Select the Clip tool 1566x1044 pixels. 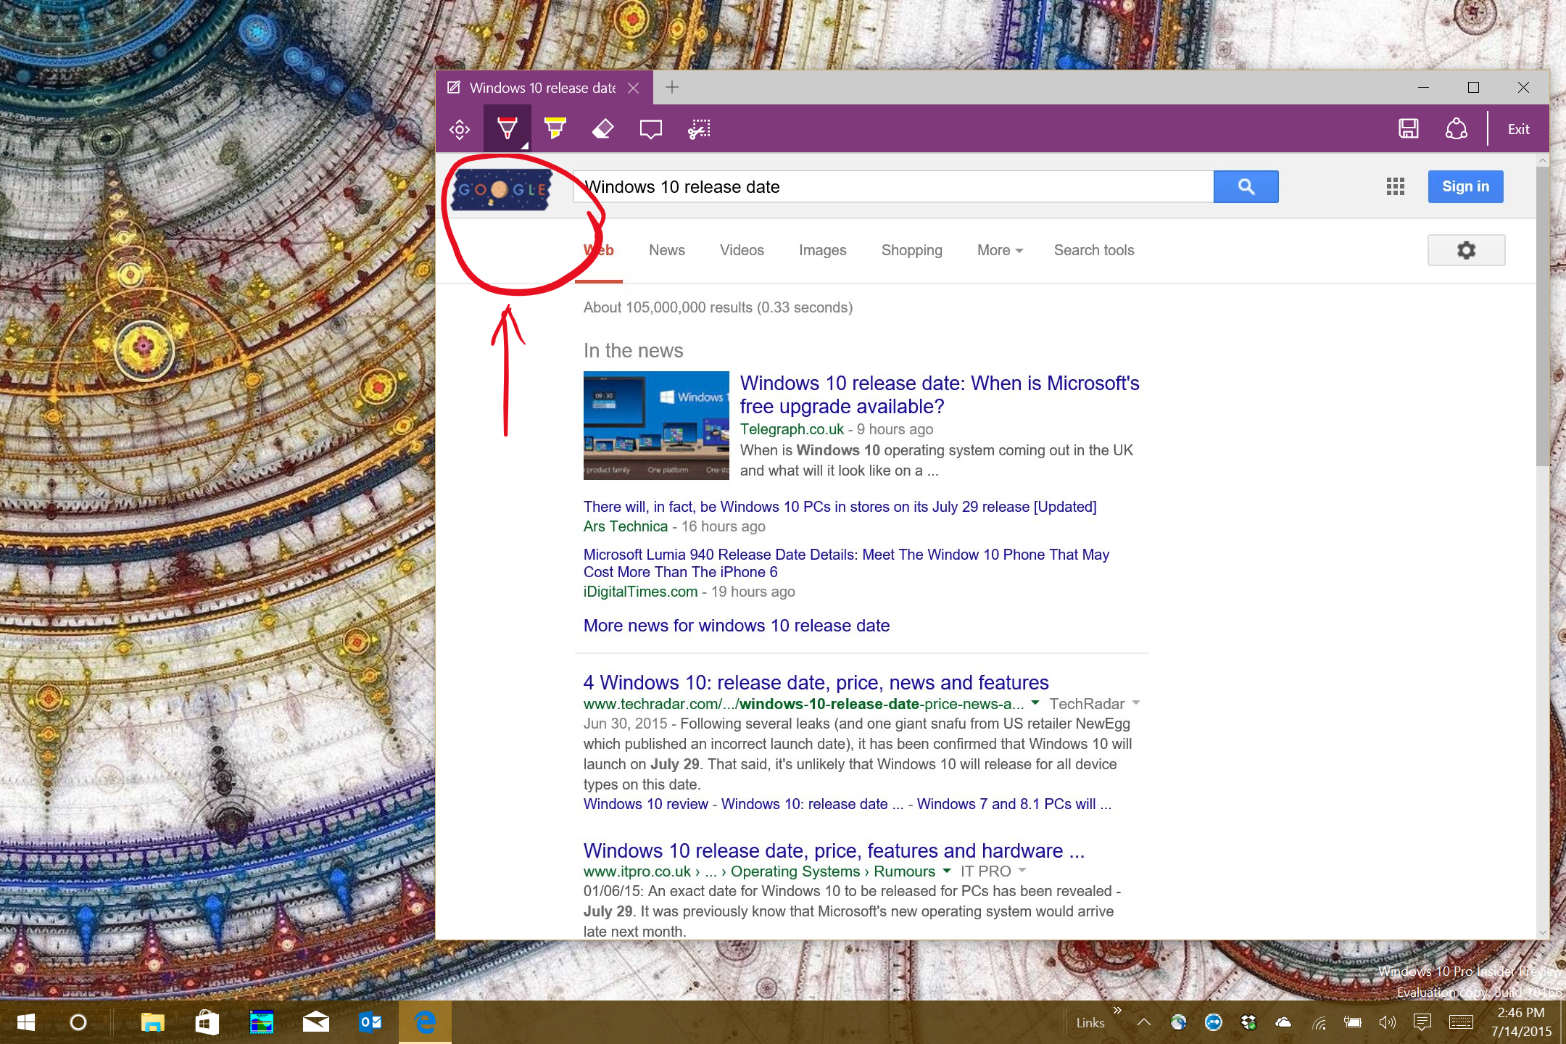pyautogui.click(x=699, y=129)
